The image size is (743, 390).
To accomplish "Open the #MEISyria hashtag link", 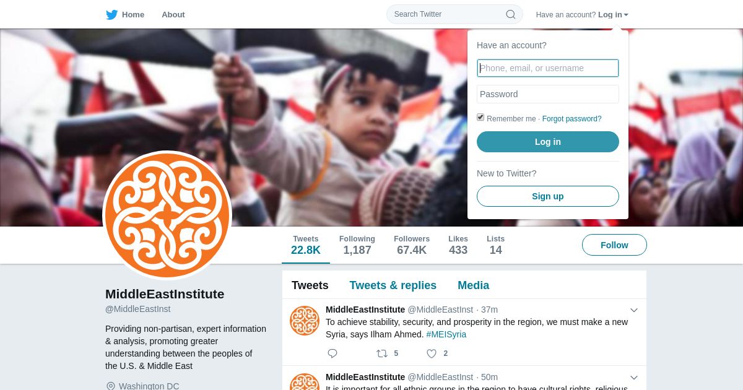I will pos(446,334).
